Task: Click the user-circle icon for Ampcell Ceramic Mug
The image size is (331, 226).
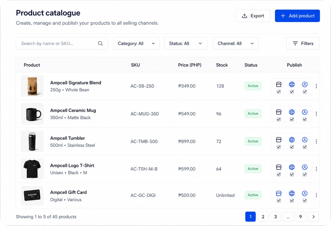Action: [305, 112]
